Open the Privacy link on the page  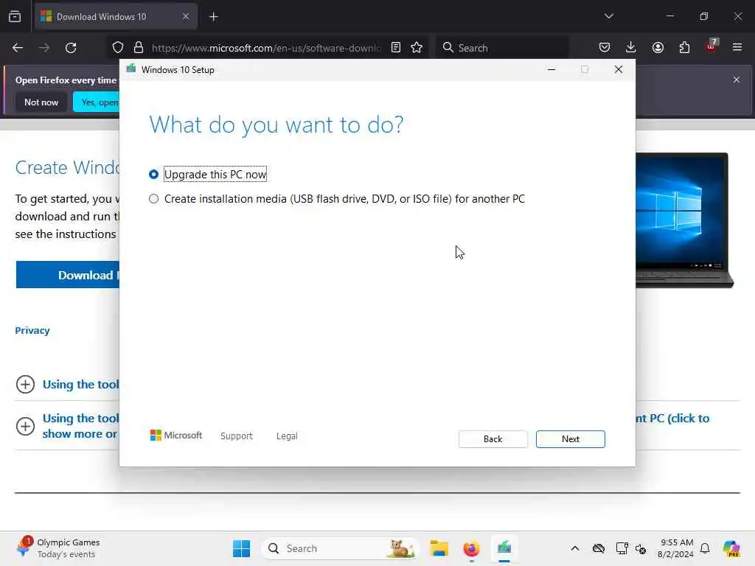pos(32,331)
